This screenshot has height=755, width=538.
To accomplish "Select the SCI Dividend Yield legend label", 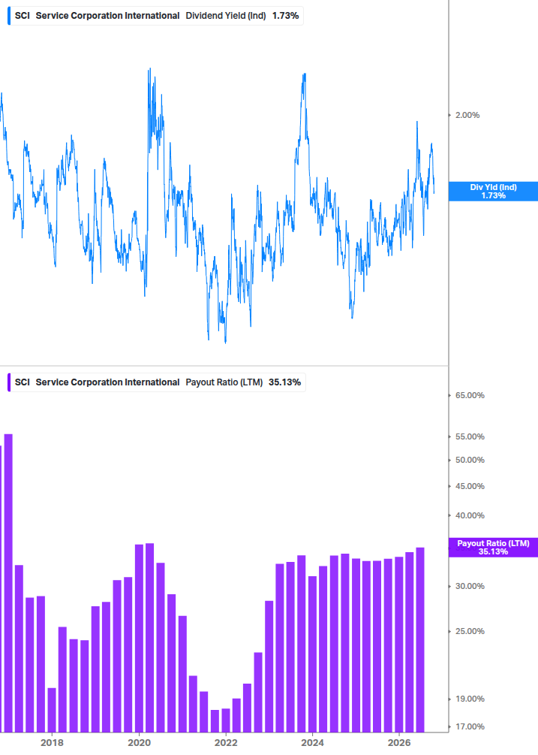I will point(156,16).
